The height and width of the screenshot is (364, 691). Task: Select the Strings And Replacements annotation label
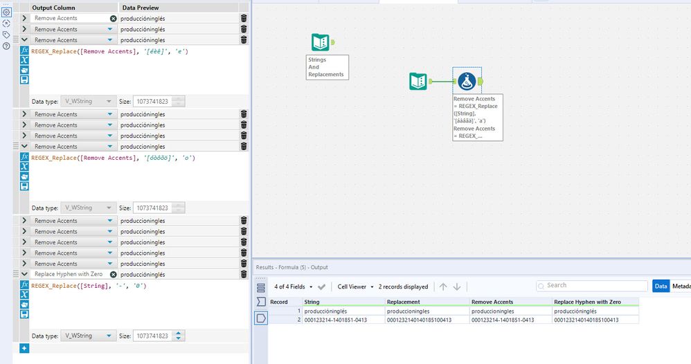[327, 67]
